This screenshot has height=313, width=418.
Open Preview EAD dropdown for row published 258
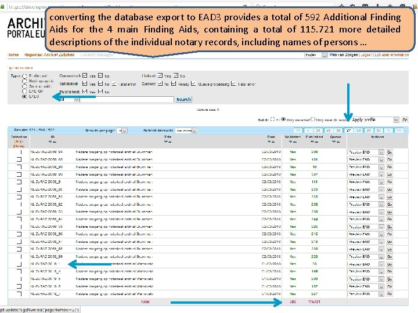366,205
